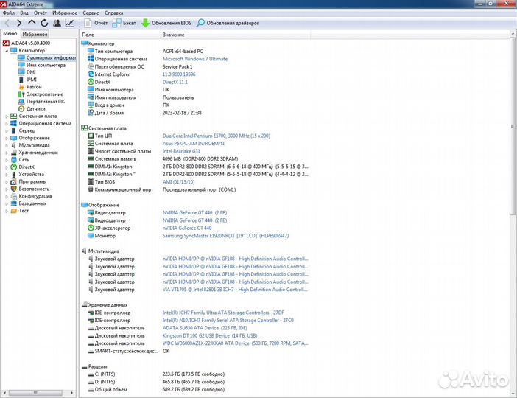Open the user profile toolbar icon
517x398 pixels.
tap(57, 23)
